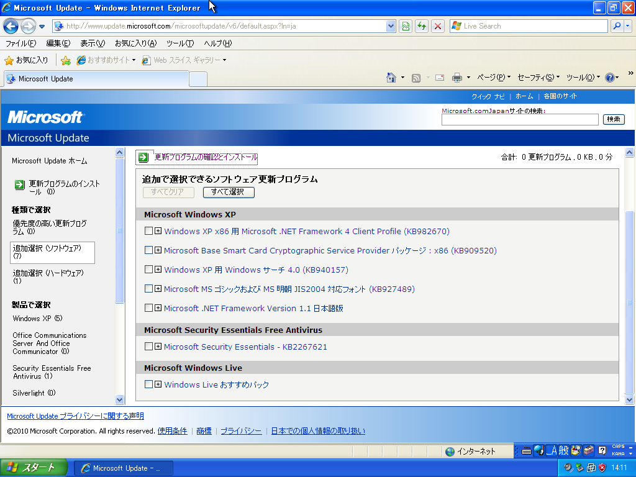Open the おすすめサイト suggested sites item
The width and height of the screenshot is (636, 477).
106,60
